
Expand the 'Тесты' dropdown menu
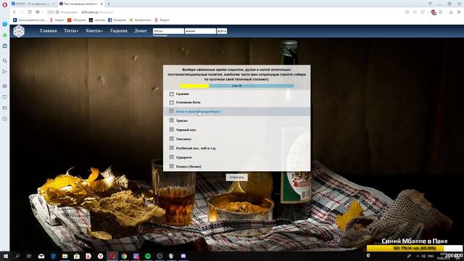[x=71, y=30]
